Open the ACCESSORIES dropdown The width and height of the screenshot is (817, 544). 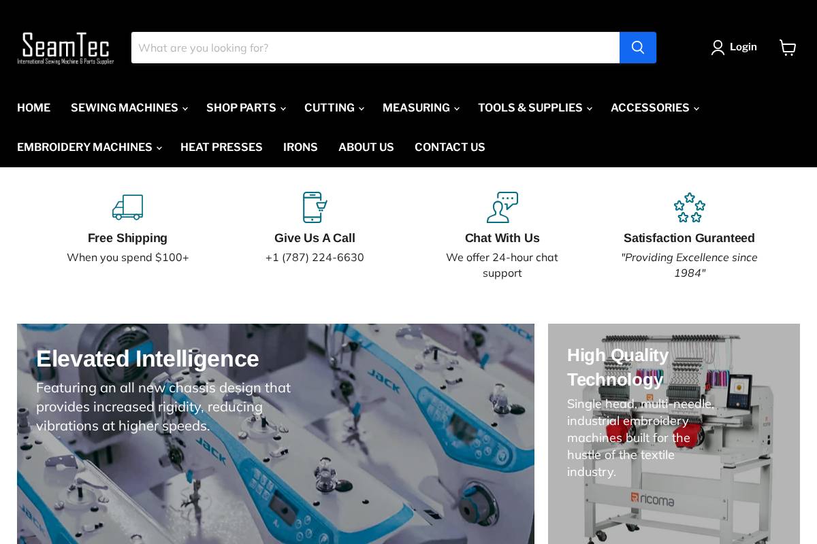click(x=650, y=107)
